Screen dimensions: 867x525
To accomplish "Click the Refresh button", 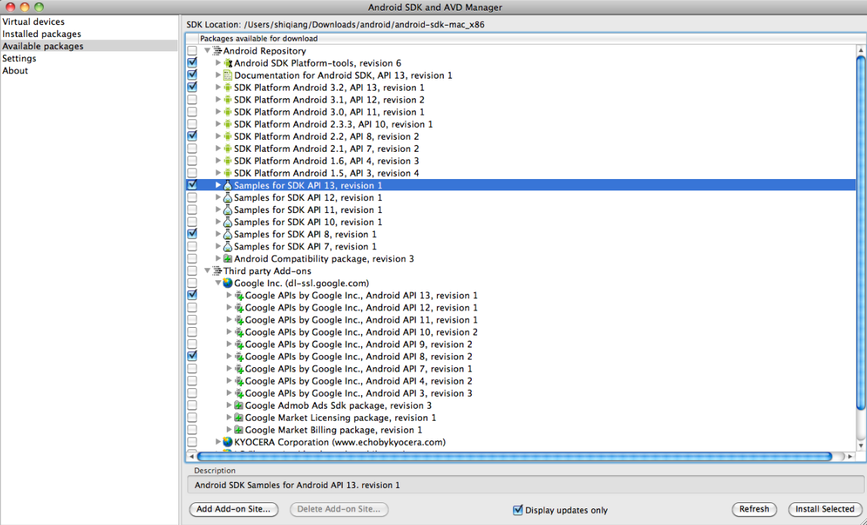I will pyautogui.click(x=754, y=509).
